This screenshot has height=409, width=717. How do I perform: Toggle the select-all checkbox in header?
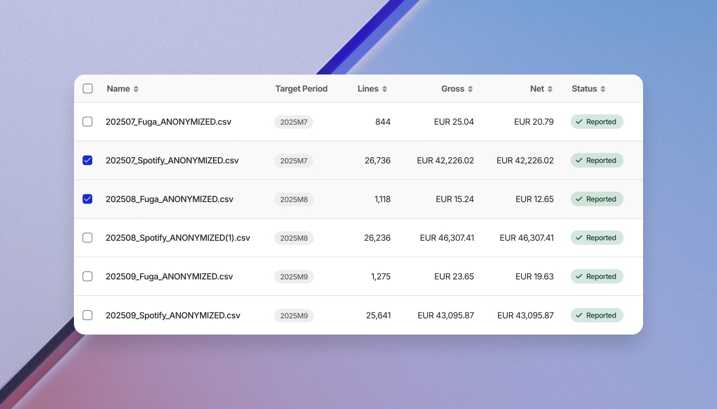(x=87, y=88)
